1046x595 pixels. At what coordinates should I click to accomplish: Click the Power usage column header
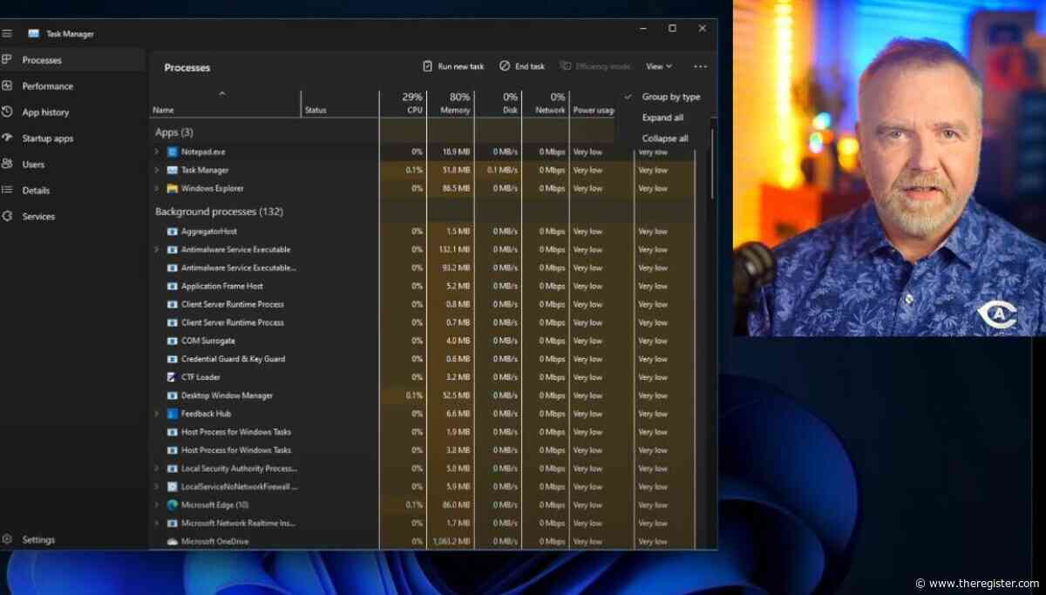[594, 110]
